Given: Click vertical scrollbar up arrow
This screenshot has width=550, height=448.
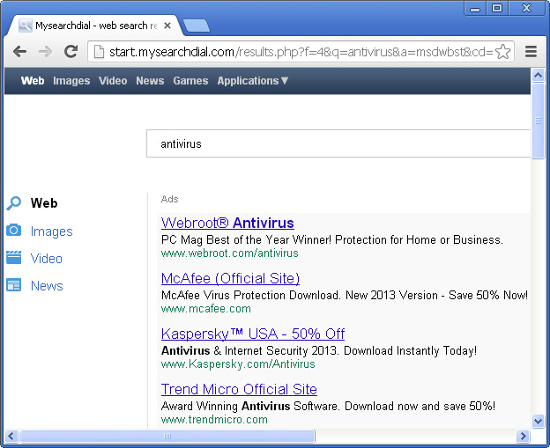Looking at the screenshot, I should (x=538, y=75).
